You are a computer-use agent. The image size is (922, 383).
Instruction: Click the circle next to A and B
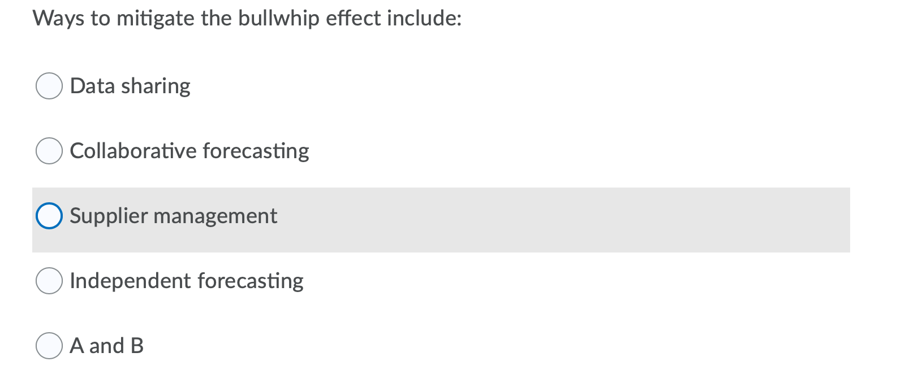point(49,346)
